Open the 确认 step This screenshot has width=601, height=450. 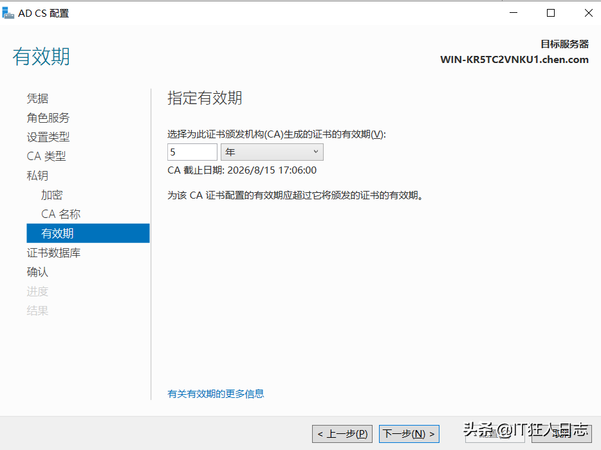coord(37,272)
